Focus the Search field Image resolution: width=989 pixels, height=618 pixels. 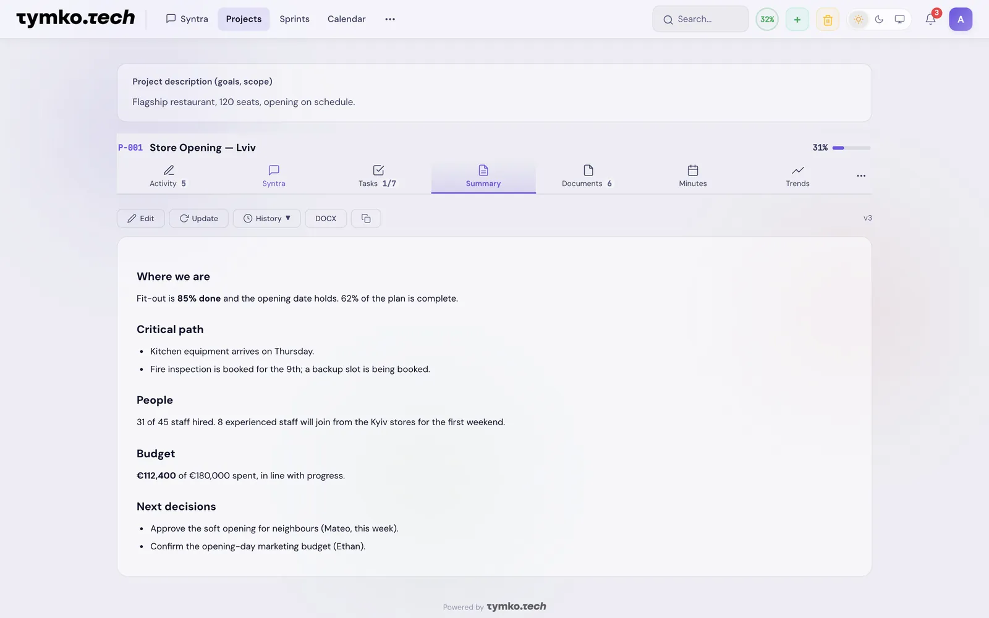tap(700, 19)
